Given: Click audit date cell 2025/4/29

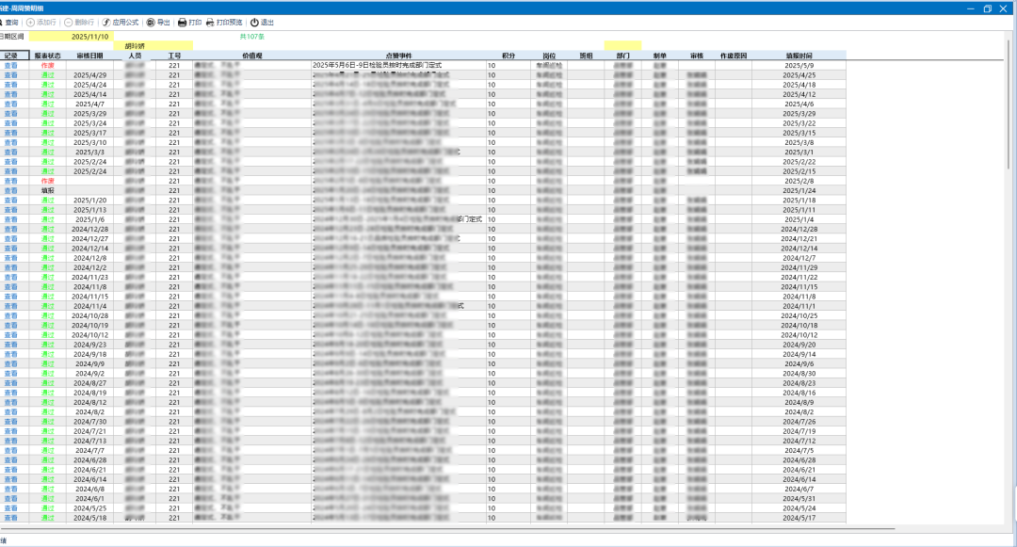Looking at the screenshot, I should pos(89,75).
